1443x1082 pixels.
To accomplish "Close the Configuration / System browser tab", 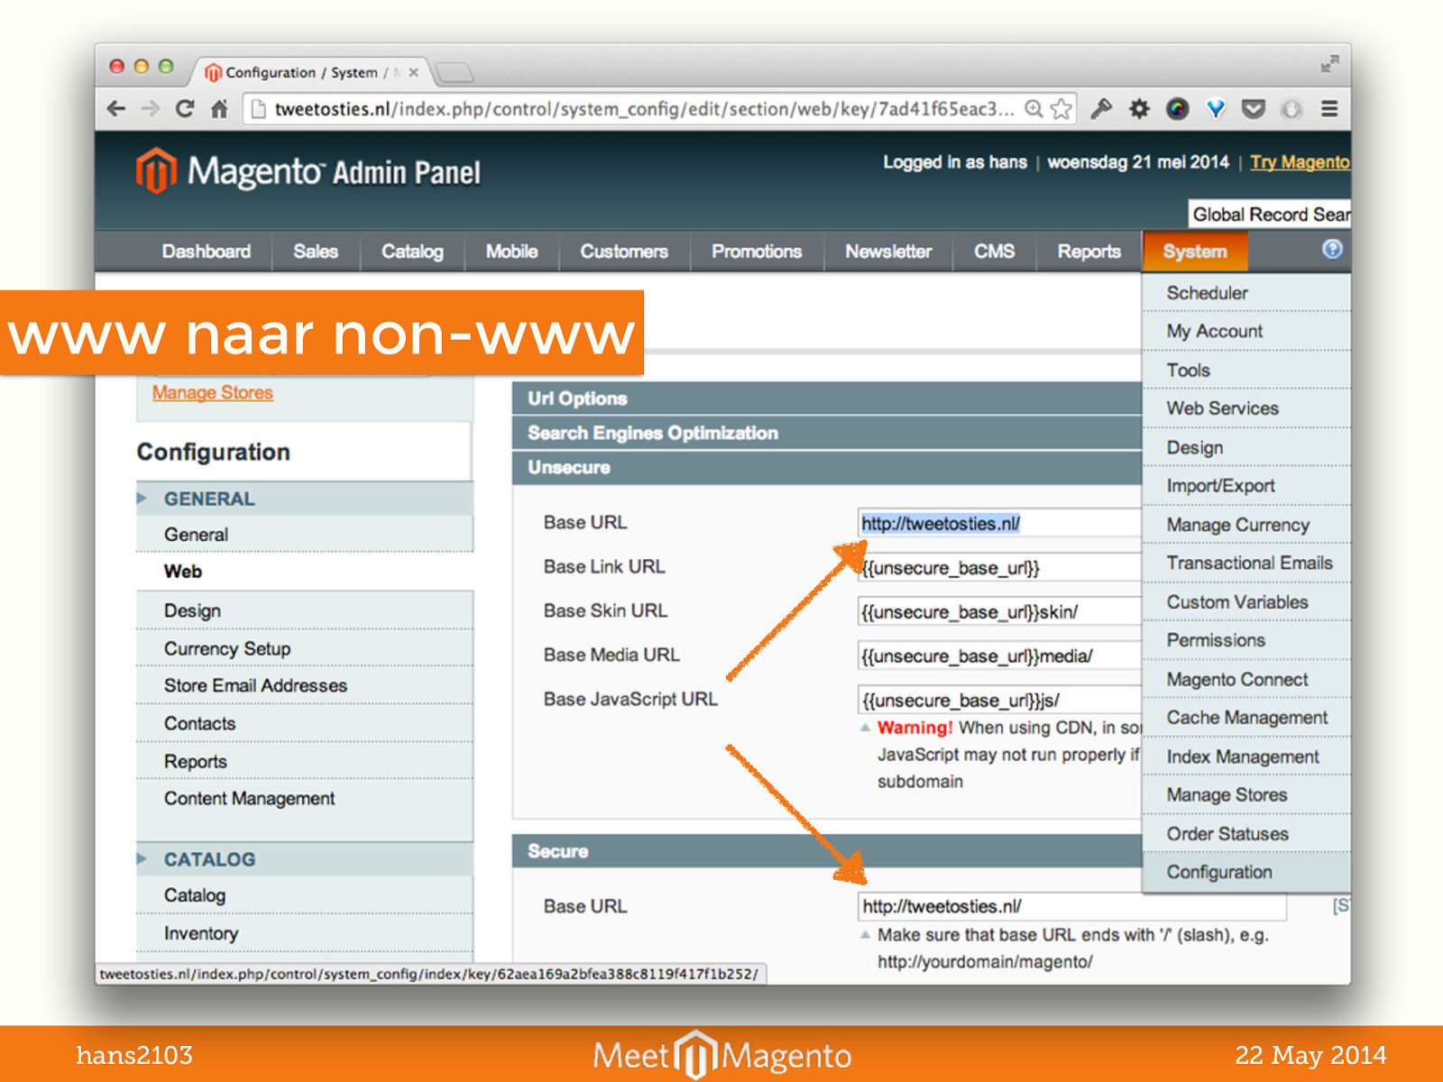I will (x=413, y=72).
